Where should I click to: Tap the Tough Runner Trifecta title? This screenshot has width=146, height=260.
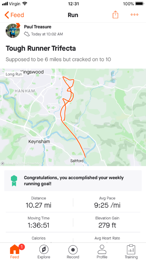pyautogui.click(x=41, y=48)
